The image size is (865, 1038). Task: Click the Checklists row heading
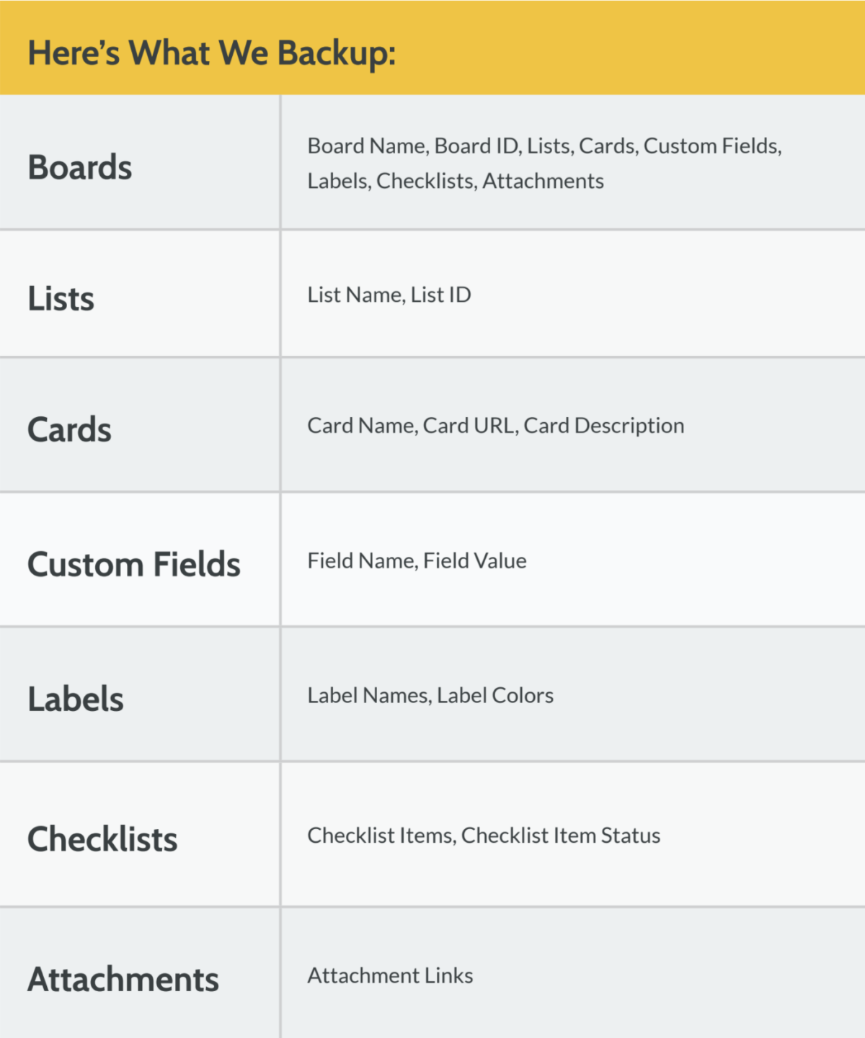coord(102,839)
